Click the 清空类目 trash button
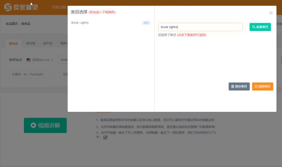 239,86
